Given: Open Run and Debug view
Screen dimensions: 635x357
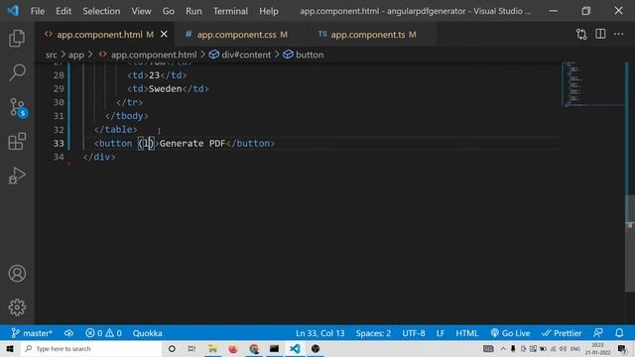Looking at the screenshot, I should click(x=17, y=176).
